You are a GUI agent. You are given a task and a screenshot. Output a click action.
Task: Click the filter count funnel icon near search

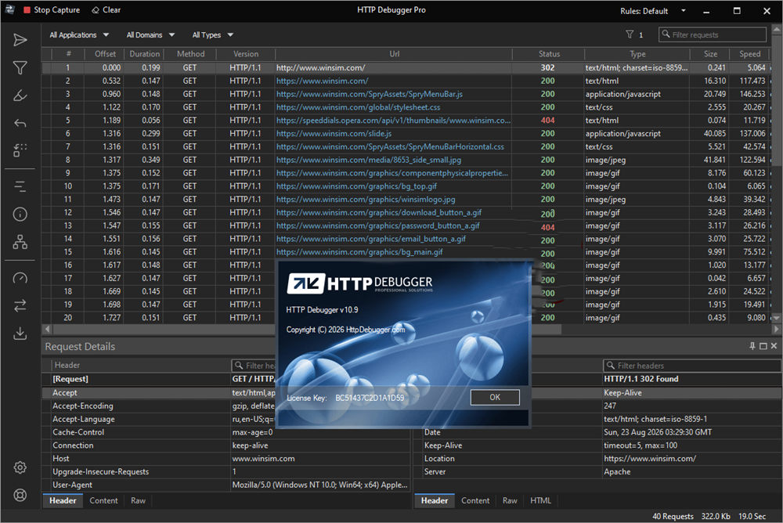pyautogui.click(x=630, y=34)
